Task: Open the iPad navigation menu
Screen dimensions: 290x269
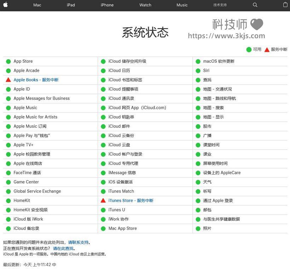Action: tap(71, 5)
